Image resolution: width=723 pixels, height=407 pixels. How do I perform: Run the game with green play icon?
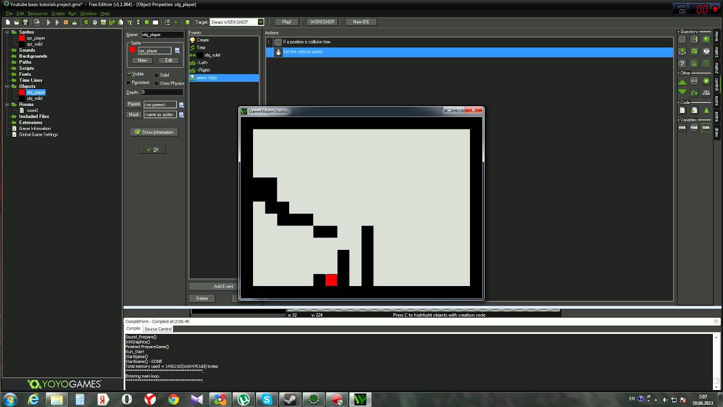[48, 22]
